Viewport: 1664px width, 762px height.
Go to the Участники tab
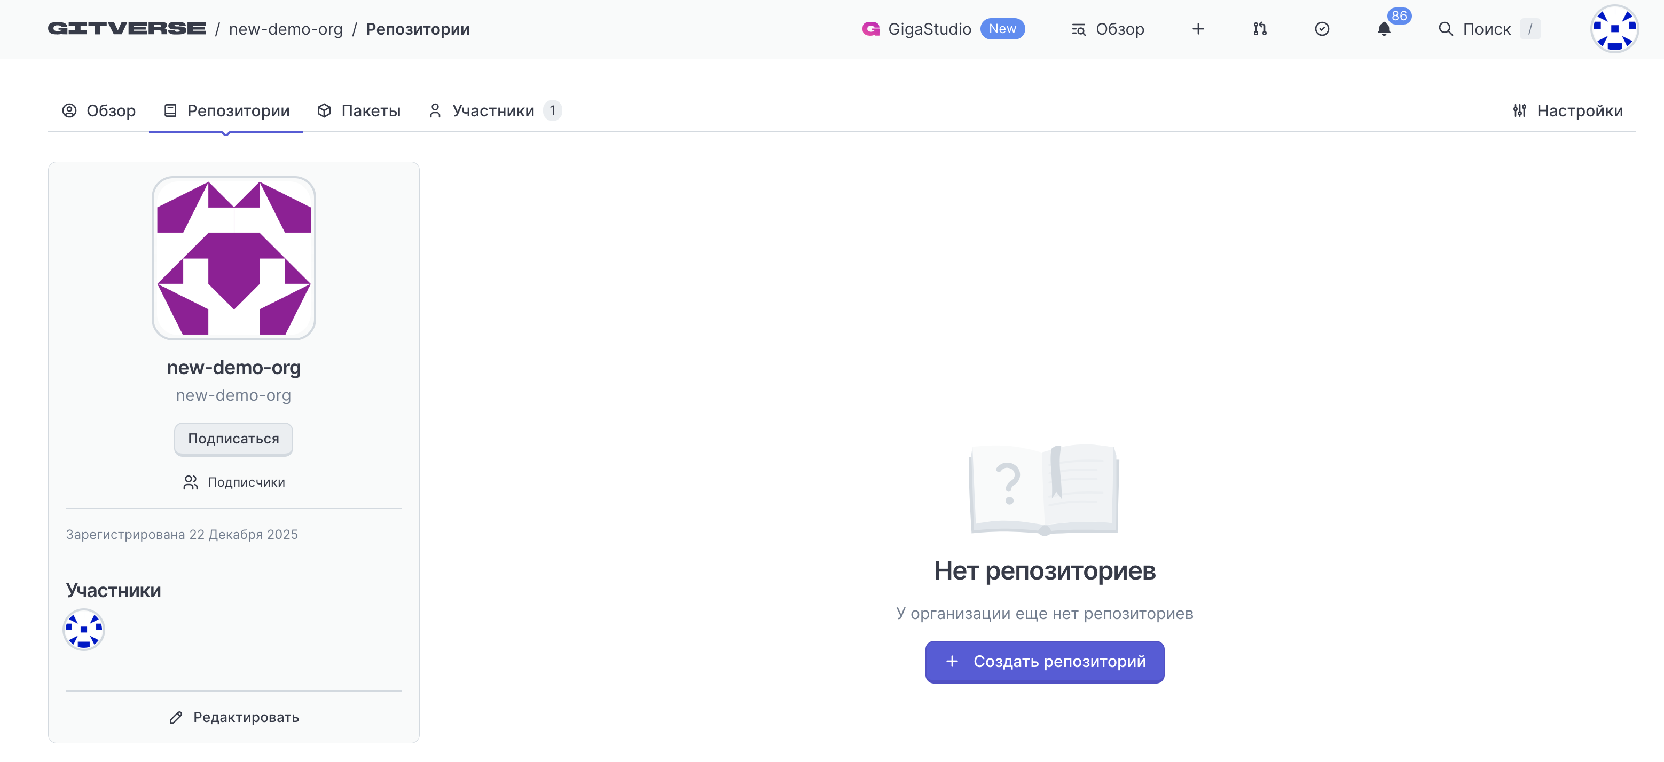coord(493,111)
